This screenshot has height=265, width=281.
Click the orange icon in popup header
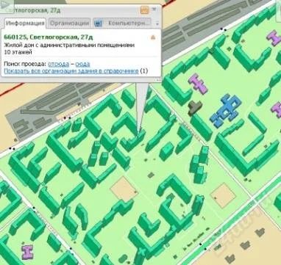pos(145,10)
